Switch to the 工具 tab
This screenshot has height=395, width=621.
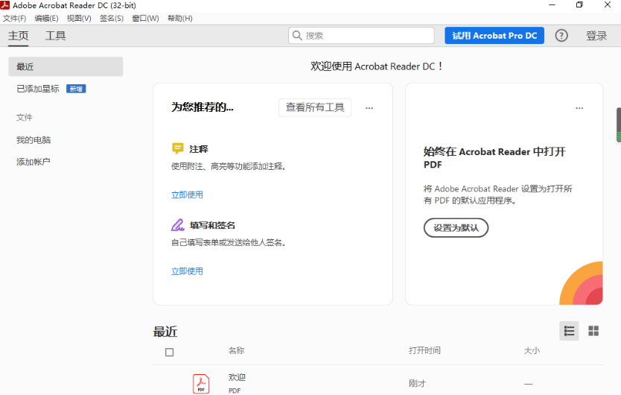coord(55,36)
